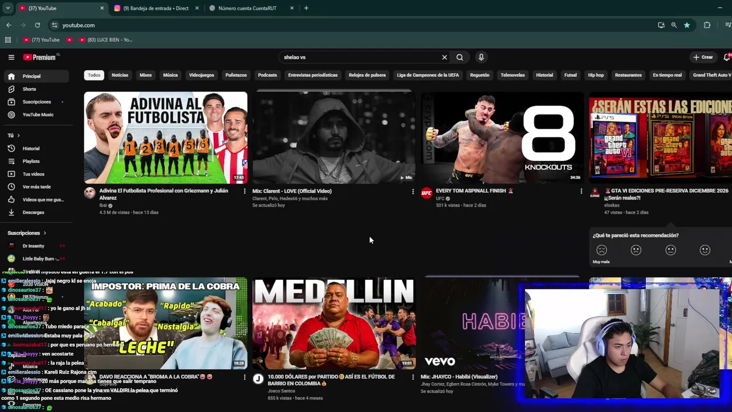Open Shorts in the sidebar

[36, 89]
